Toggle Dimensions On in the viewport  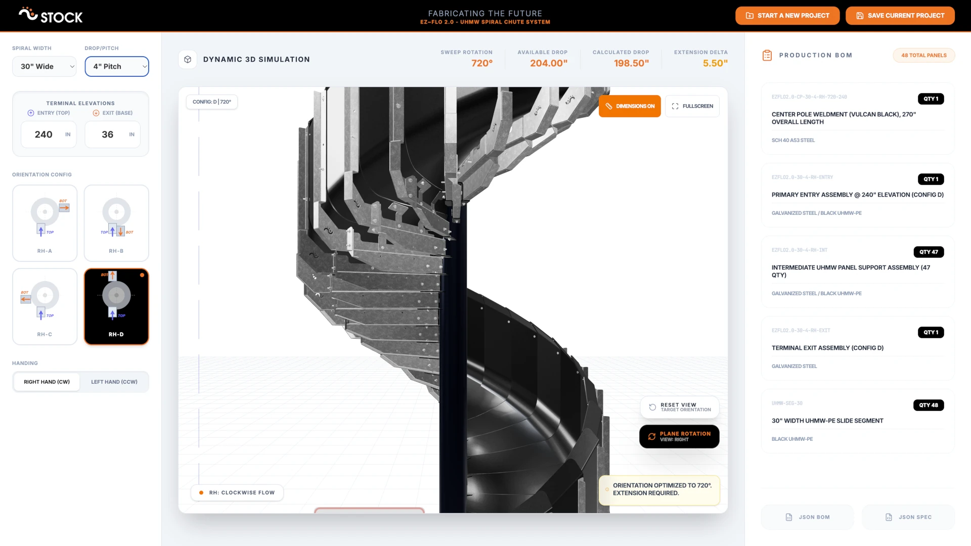click(x=630, y=106)
